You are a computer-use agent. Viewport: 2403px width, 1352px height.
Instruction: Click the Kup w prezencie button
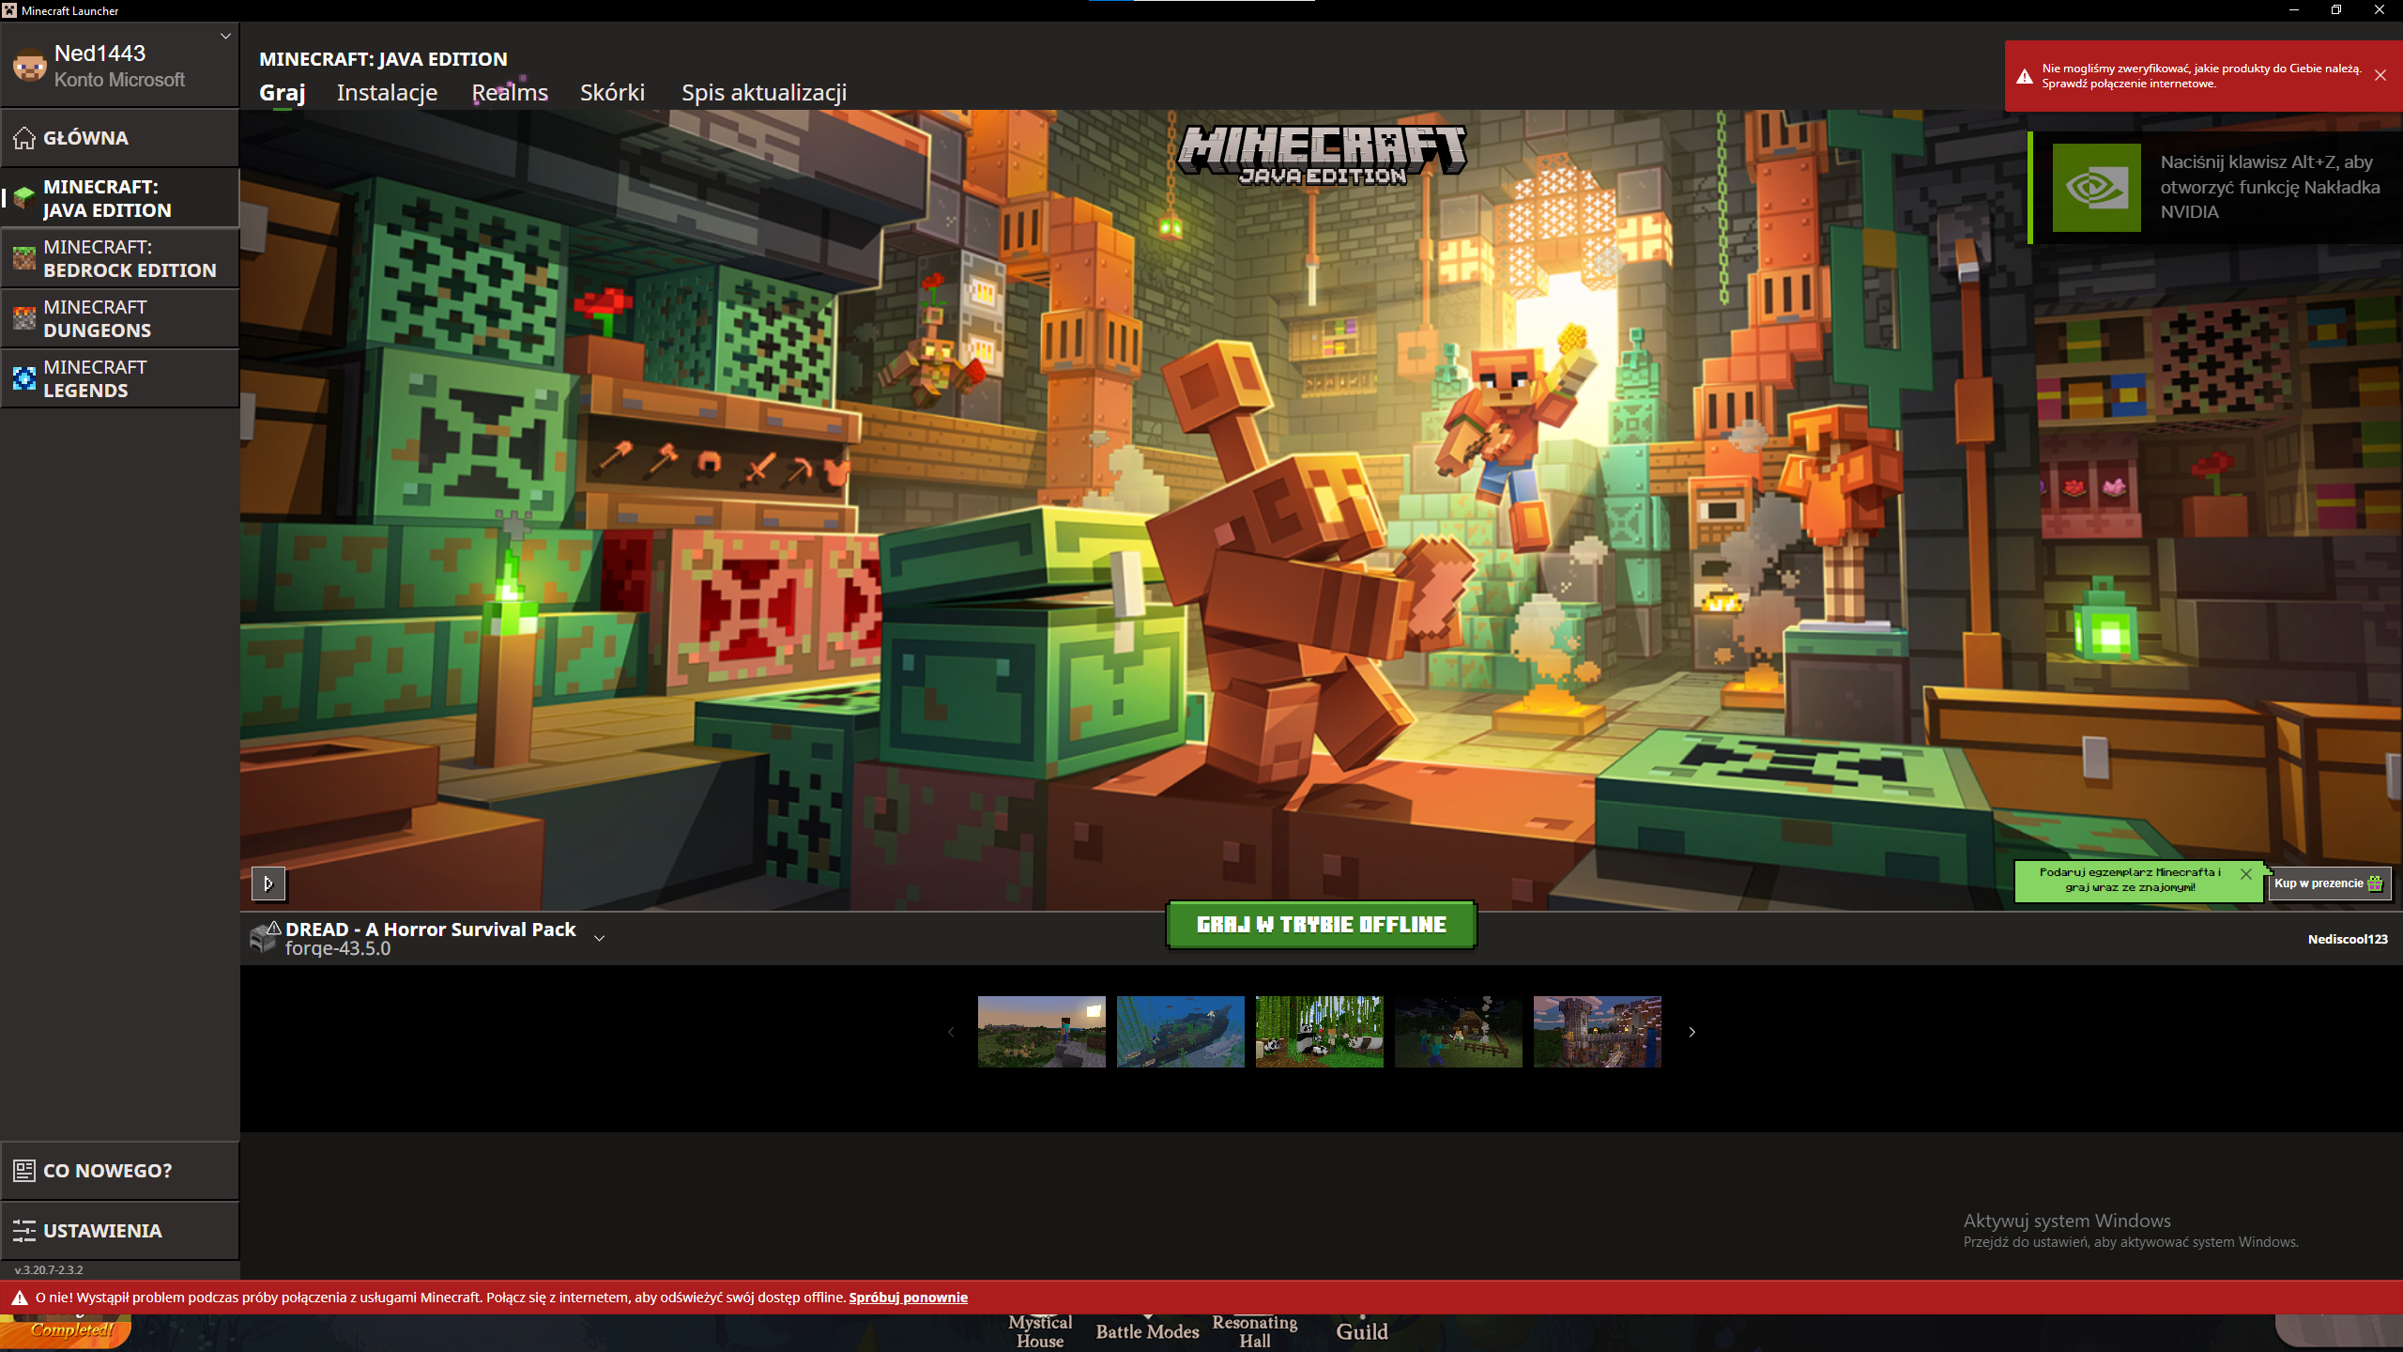pos(2328,883)
